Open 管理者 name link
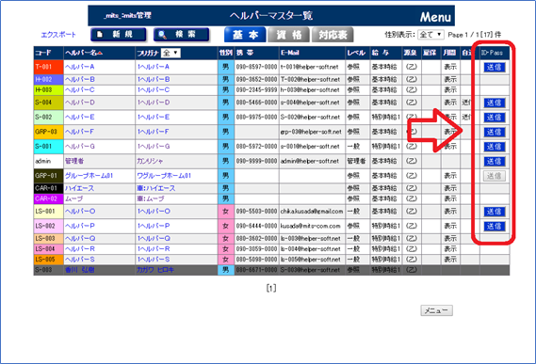This screenshot has height=364, width=536. point(74,161)
